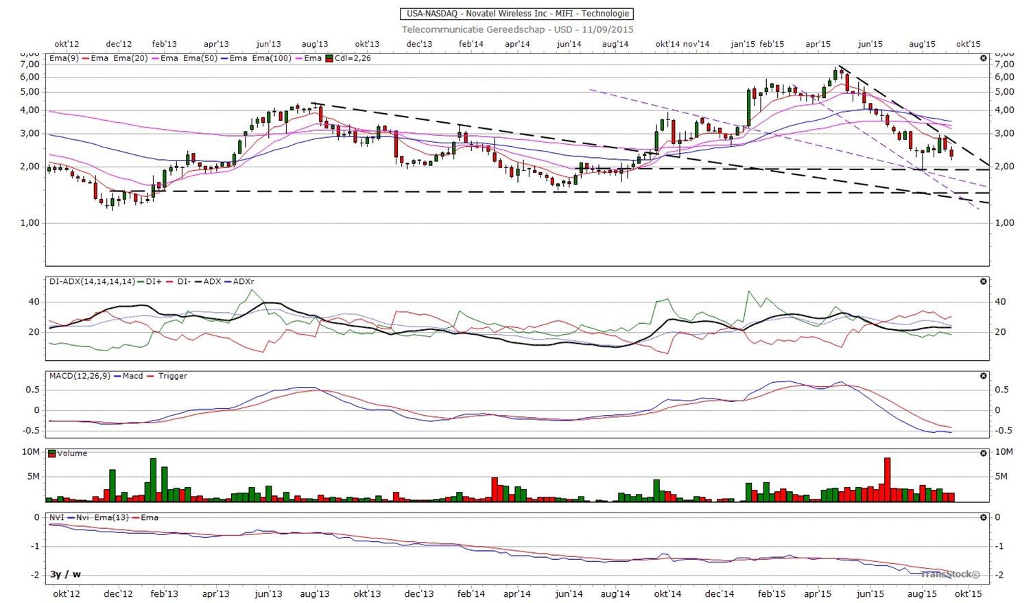Click dec'14 on the bottom date axis
Viewport: 1033px width, 603px height.
click(720, 593)
